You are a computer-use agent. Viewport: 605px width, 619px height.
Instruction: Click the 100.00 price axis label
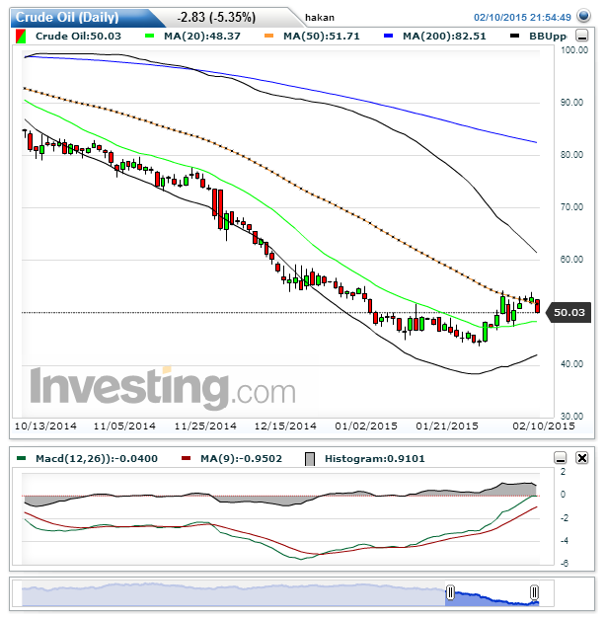coord(574,50)
